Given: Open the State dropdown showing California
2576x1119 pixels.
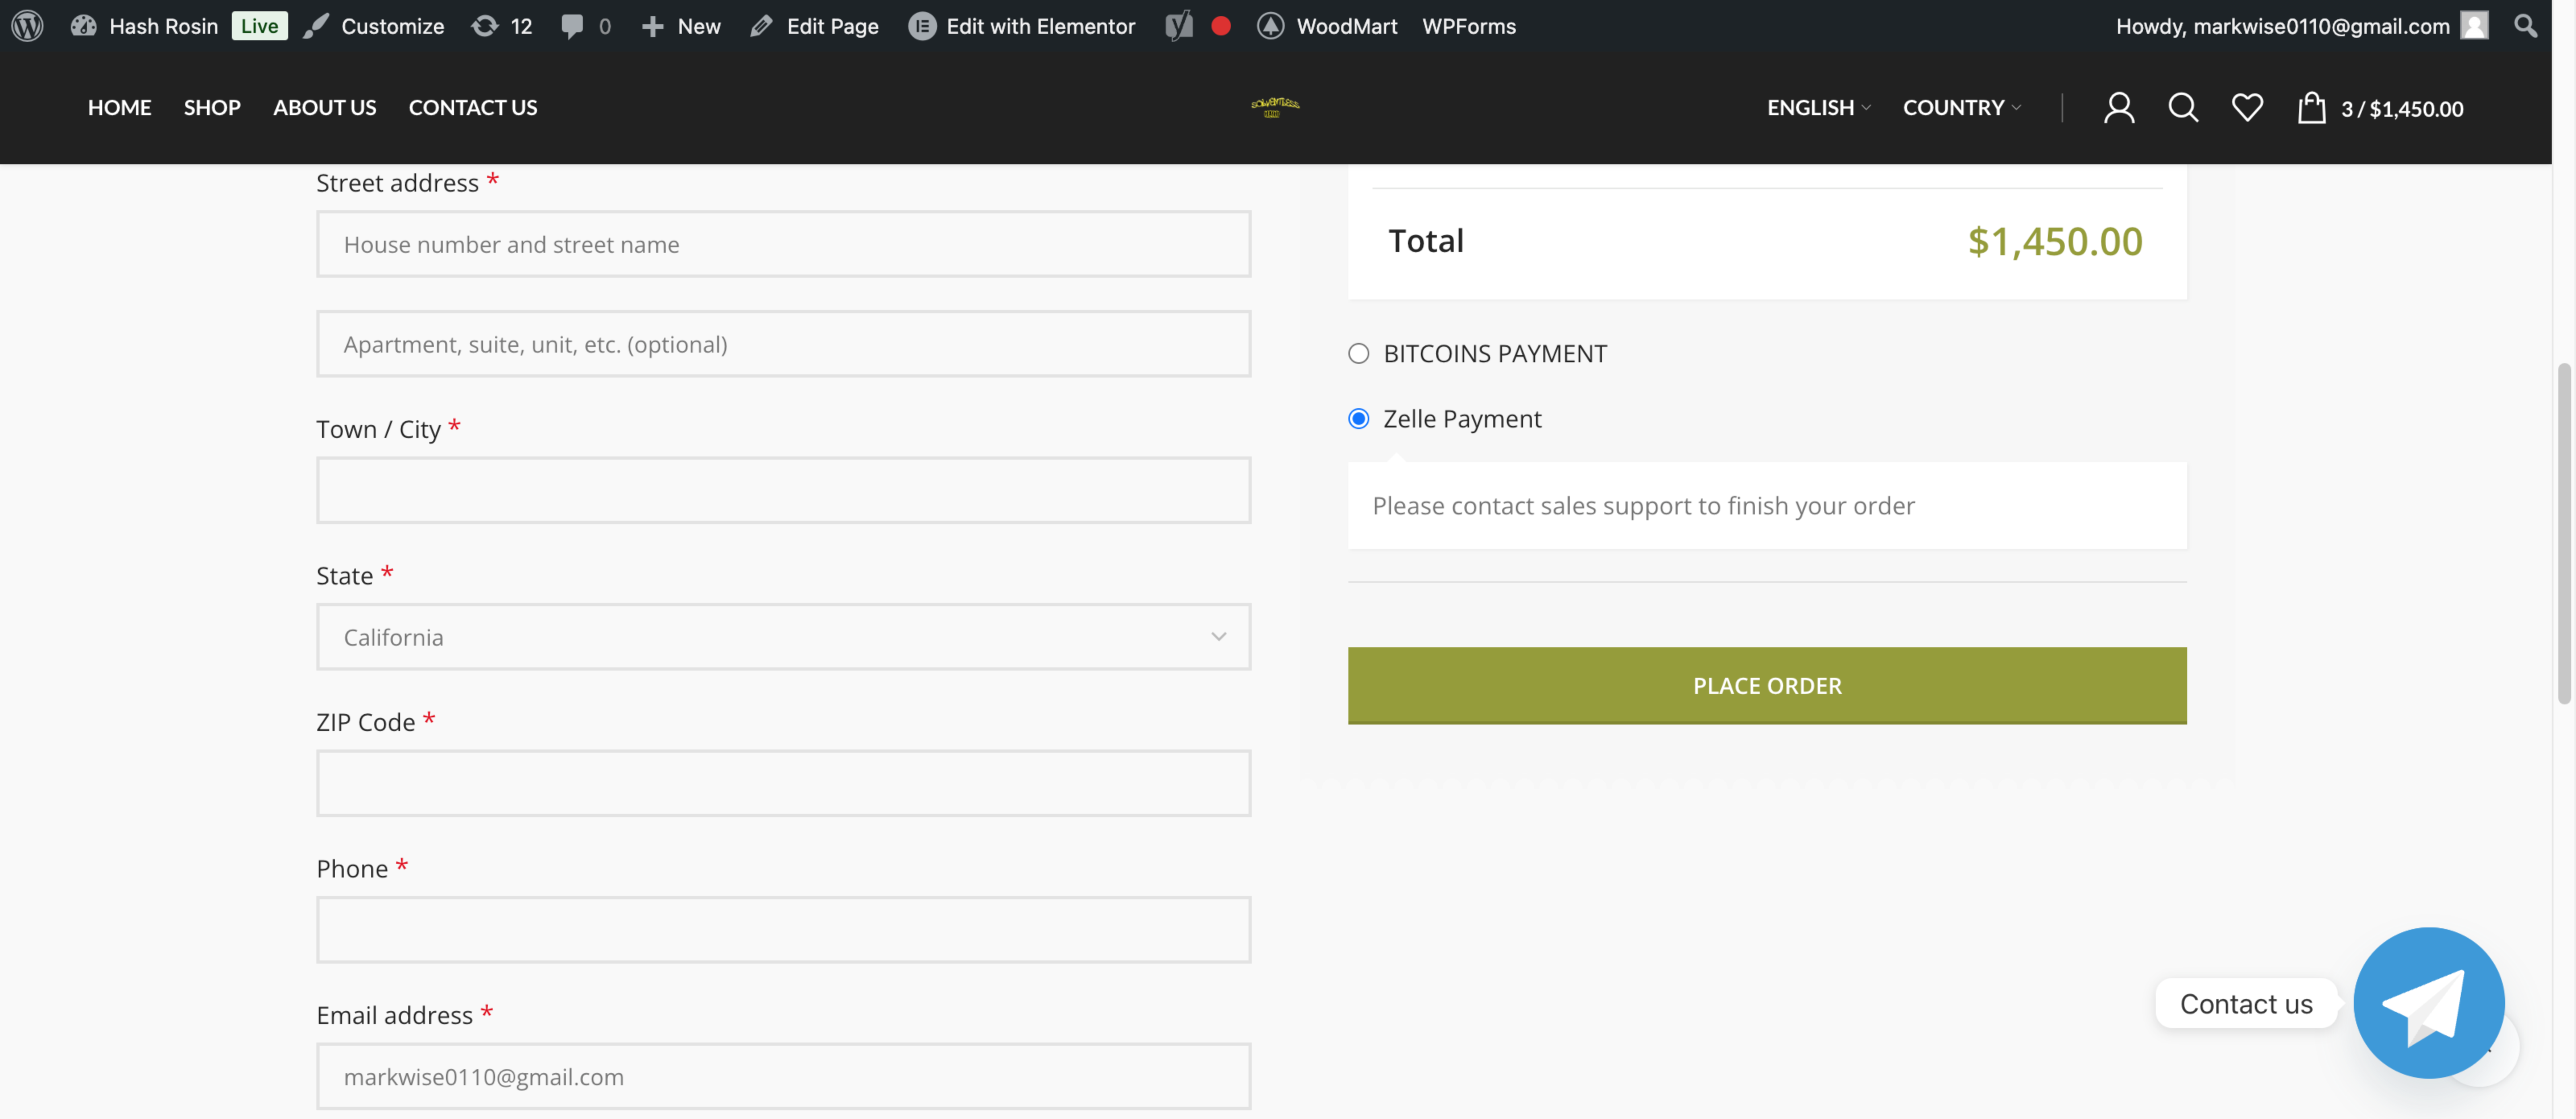Looking at the screenshot, I should 784,637.
